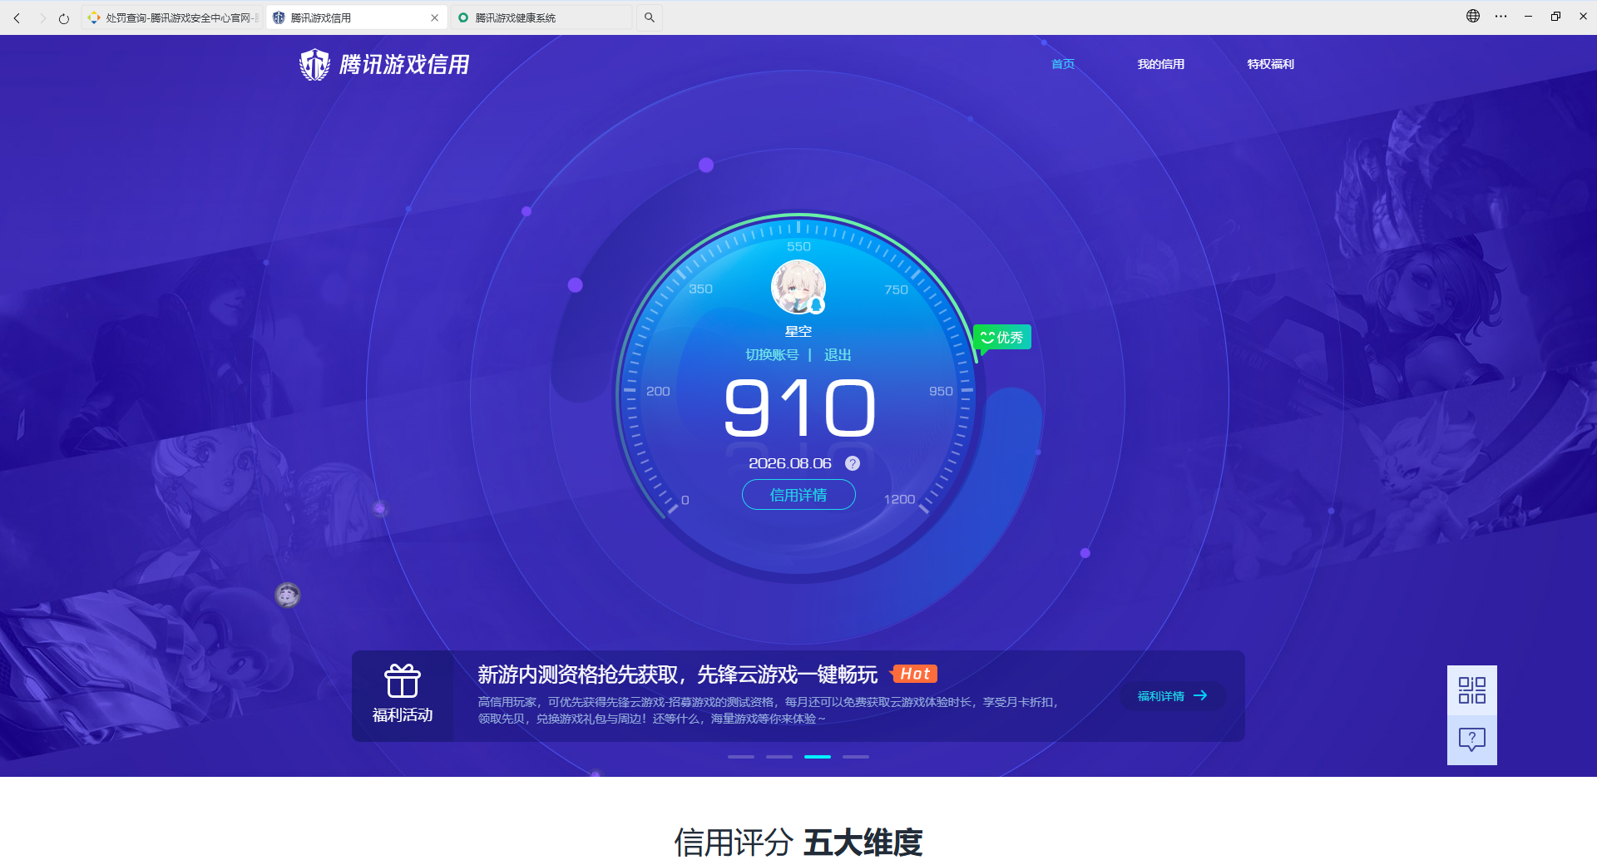Screen dimensions: 1597x865
Task: Click the green 优秀 rating badge
Action: point(1002,337)
